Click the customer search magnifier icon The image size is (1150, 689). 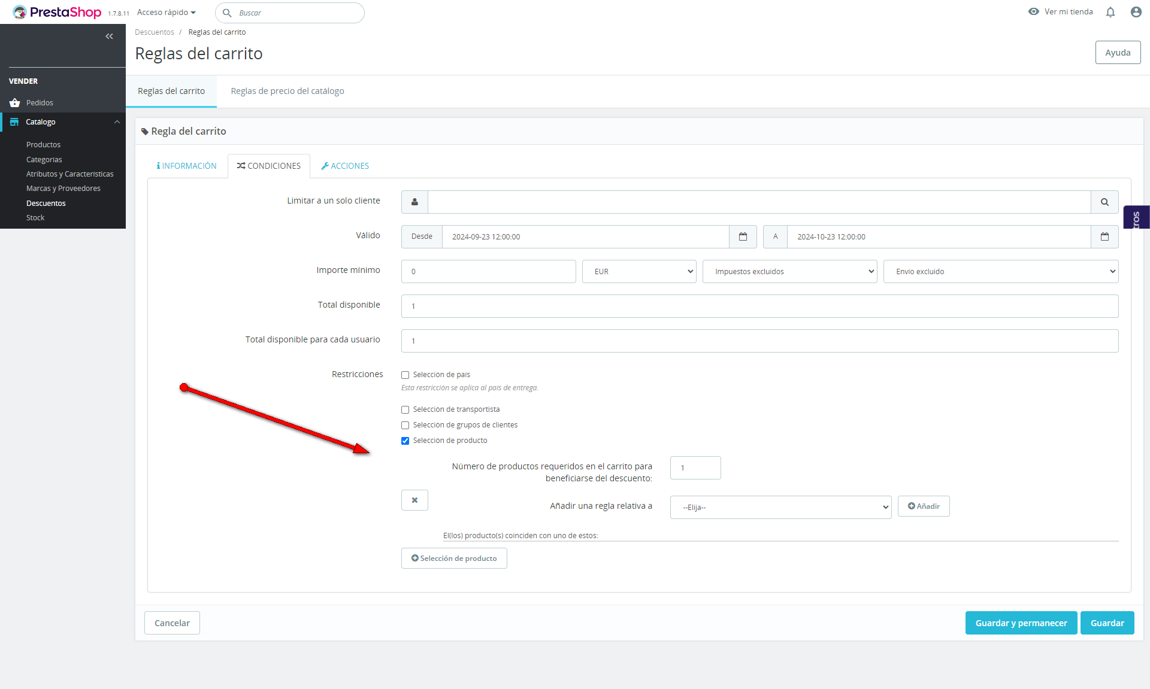click(1104, 202)
